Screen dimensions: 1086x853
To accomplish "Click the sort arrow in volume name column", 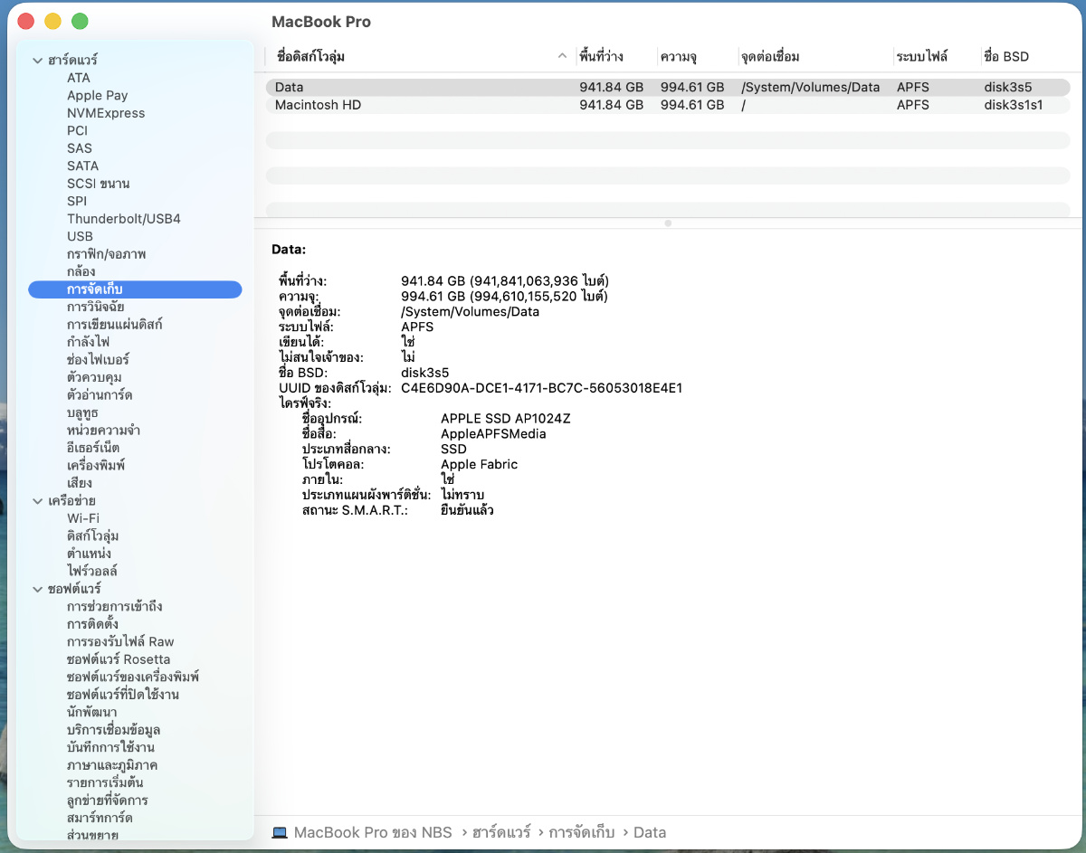I will (x=562, y=57).
